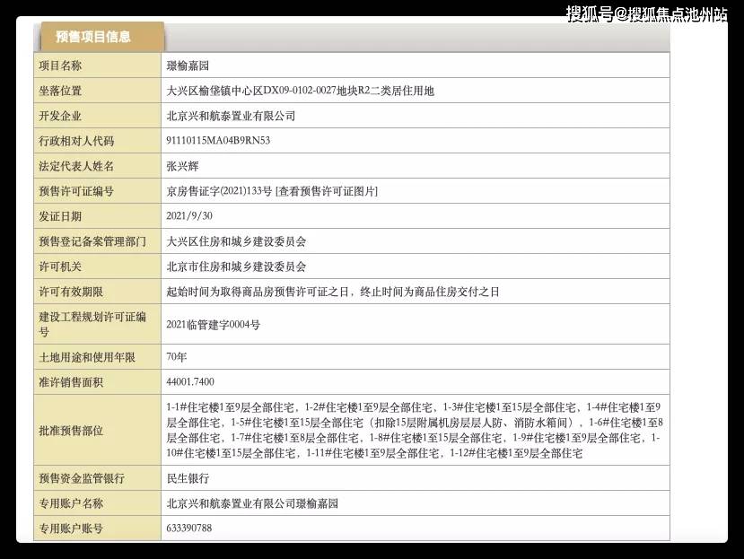Screen dimensions: 744x559
Task: Click developer name 北京兴和航泰置业有限公司 in 开发企业 row
Action: pos(231,116)
